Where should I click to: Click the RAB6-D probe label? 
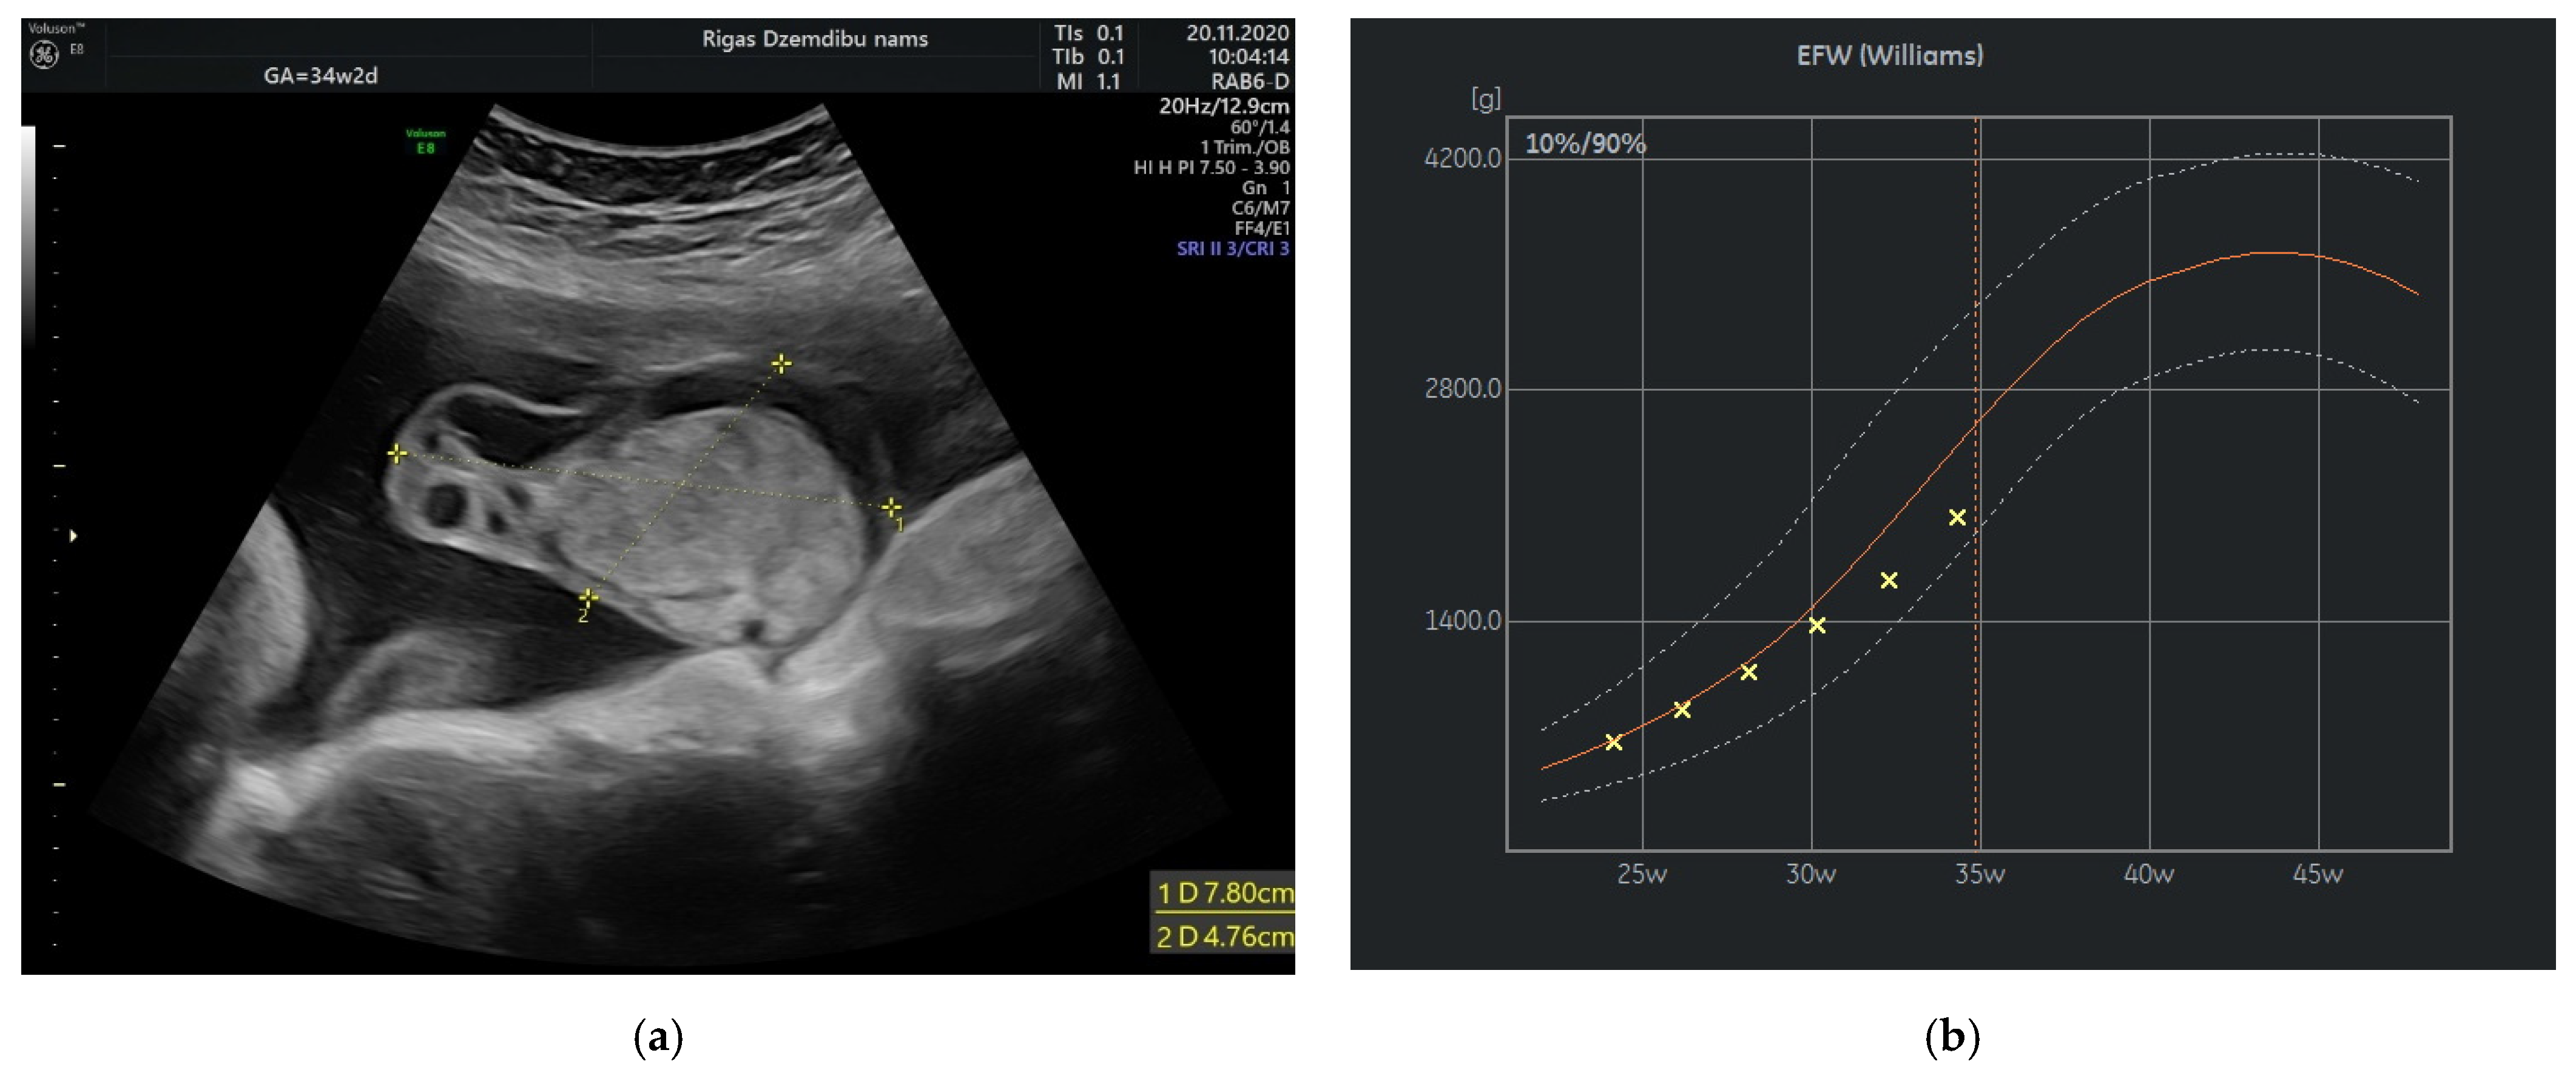coord(1250,81)
